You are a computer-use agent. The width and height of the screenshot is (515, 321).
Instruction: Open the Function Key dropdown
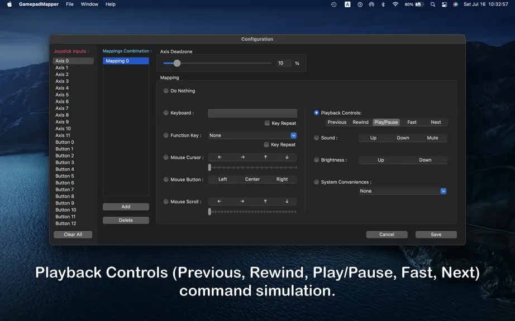click(x=252, y=135)
